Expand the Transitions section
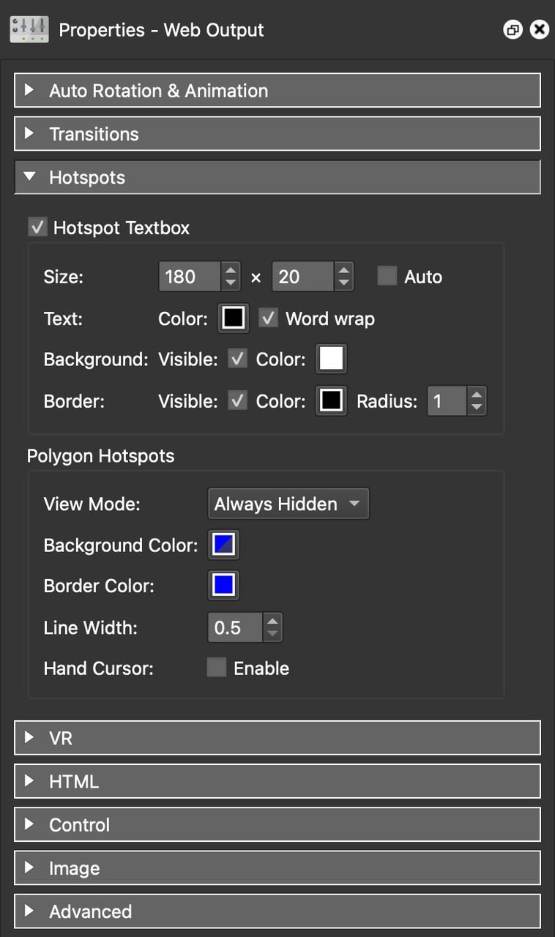This screenshot has width=555, height=937. 277,134
